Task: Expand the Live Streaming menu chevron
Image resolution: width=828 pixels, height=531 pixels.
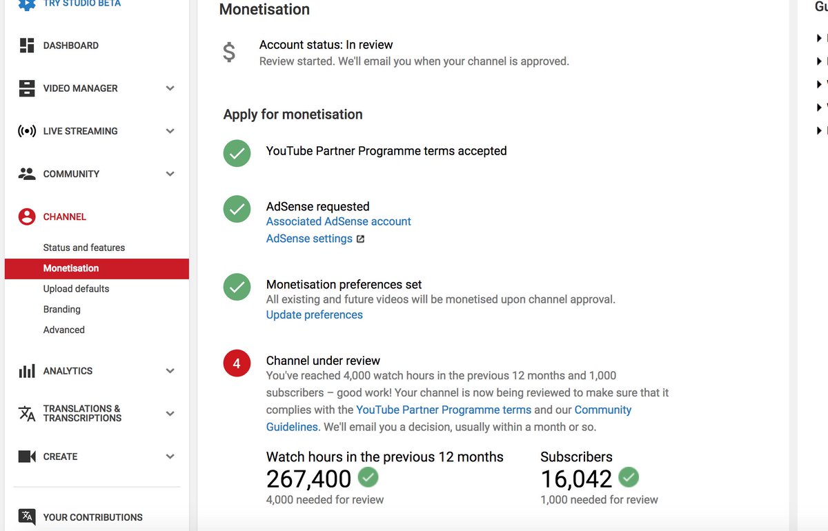Action: pos(170,131)
